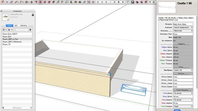Switch to the Select tab in Components
The image size is (198, 111).
click(10, 26)
